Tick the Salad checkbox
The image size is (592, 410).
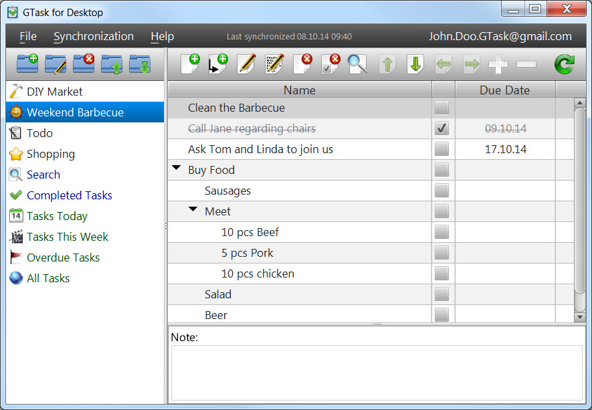pos(441,294)
